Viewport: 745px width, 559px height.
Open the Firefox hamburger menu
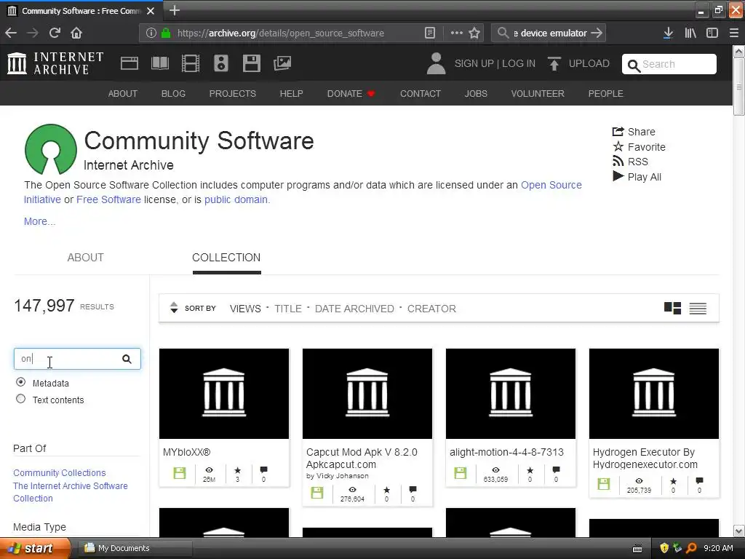click(734, 33)
